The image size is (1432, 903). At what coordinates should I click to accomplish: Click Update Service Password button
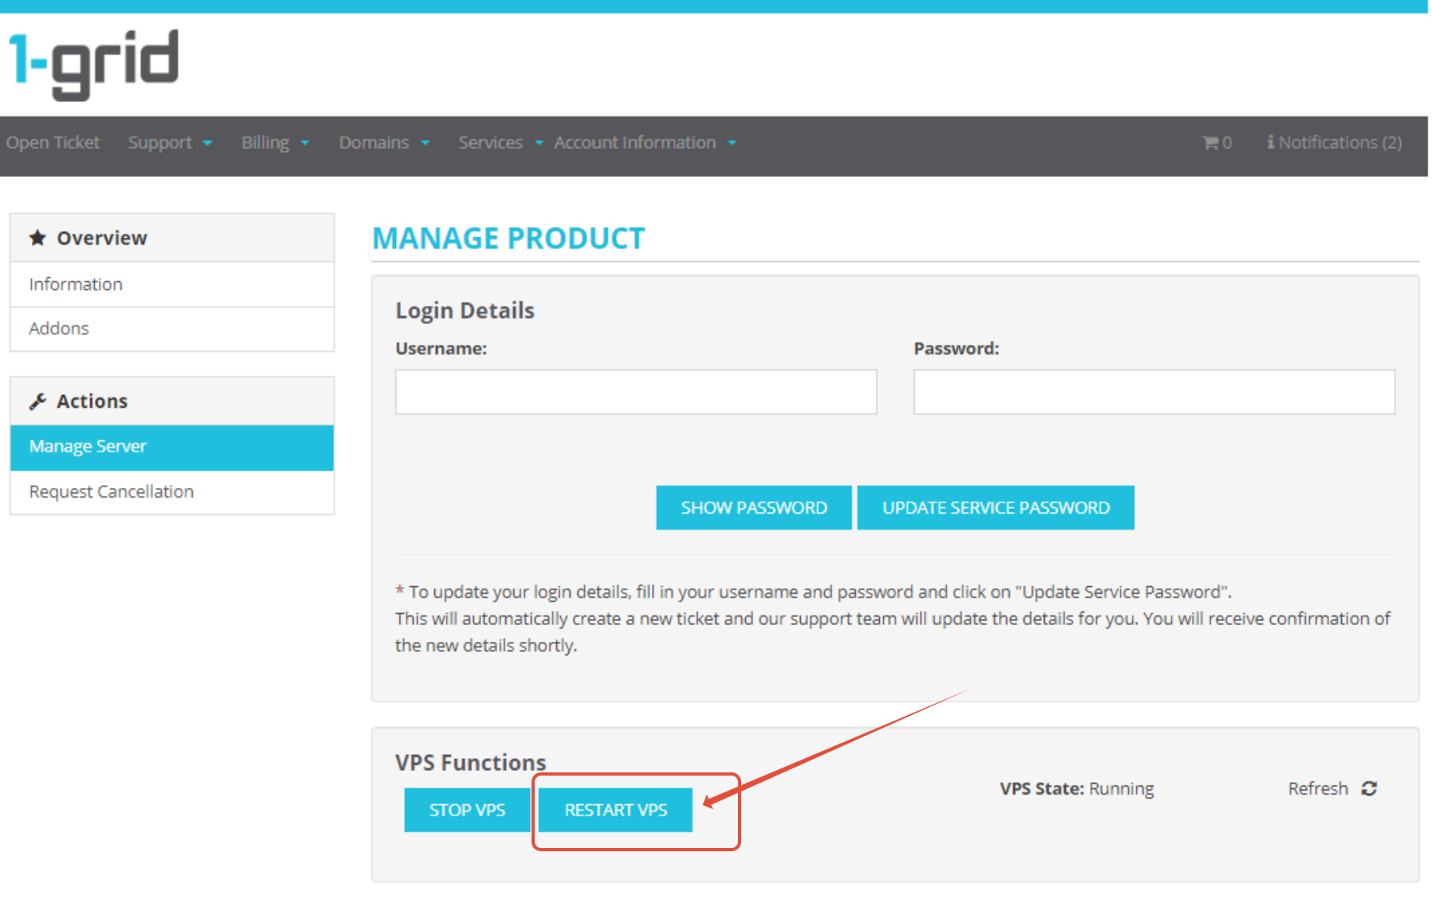(995, 508)
